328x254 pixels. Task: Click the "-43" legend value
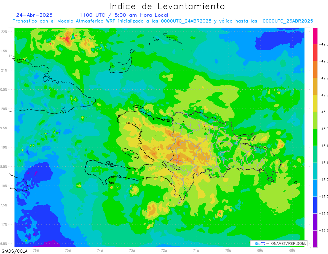click(x=323, y=112)
